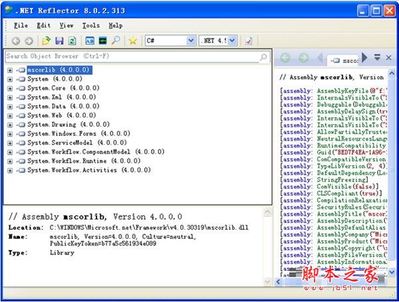Click the TypeLibVersion attribute link

point(341,166)
